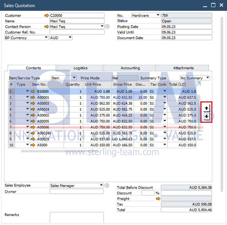Expand the Summary Type dropdown
Screen dimensions: 227x225
(208, 78)
